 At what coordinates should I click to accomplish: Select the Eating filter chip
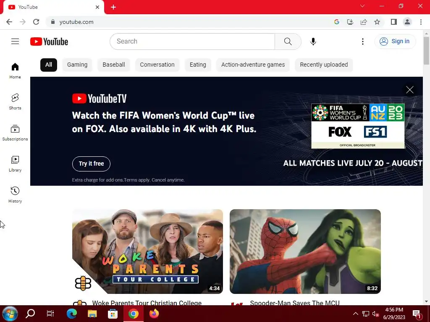click(x=198, y=65)
